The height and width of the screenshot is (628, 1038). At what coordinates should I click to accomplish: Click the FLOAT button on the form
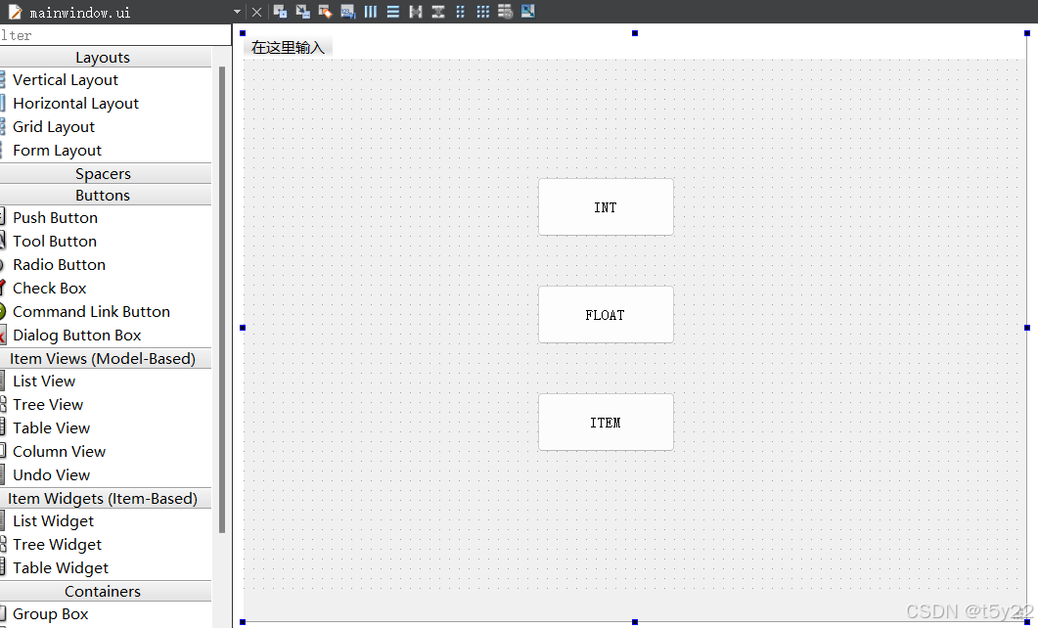pos(606,315)
